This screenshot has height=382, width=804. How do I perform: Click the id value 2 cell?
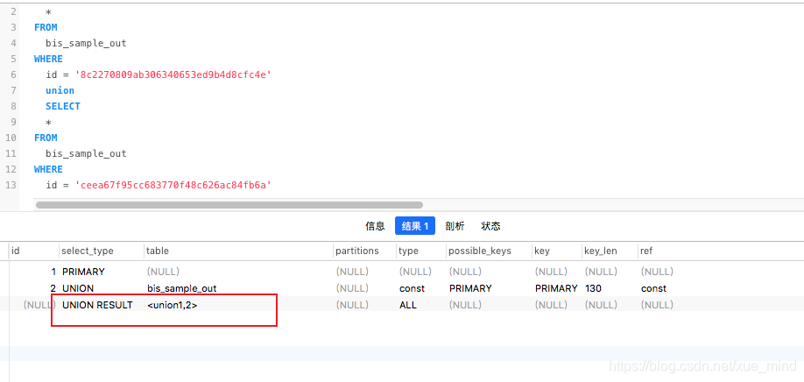[53, 288]
